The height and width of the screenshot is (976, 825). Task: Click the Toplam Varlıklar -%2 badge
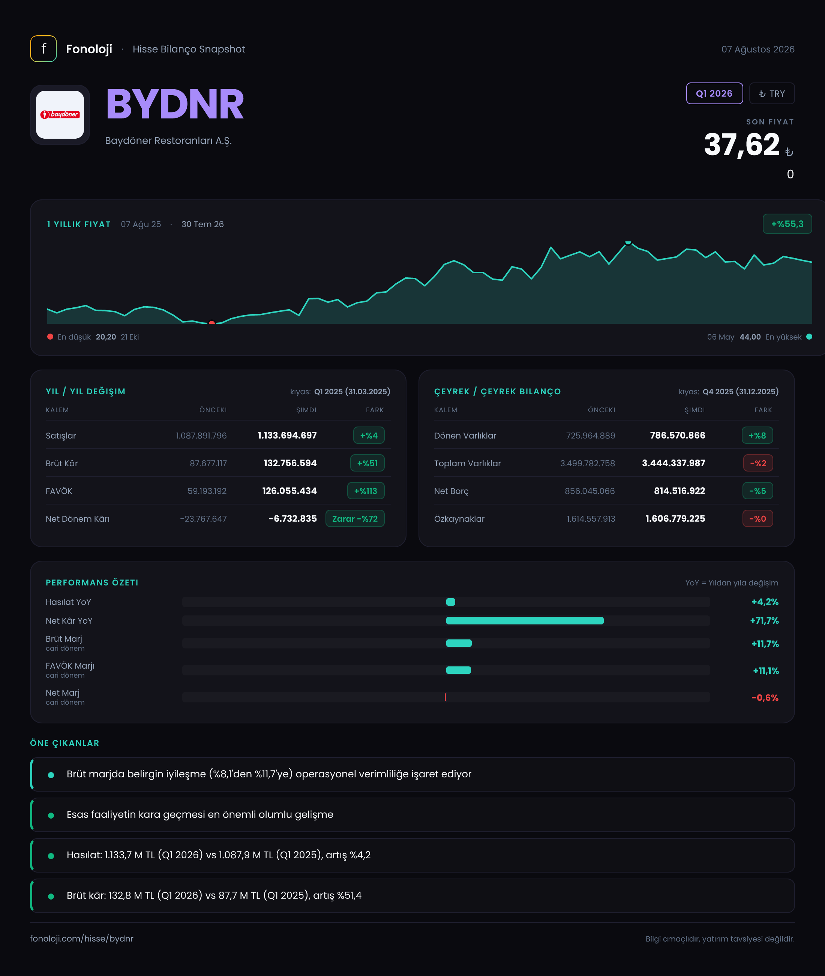(758, 463)
